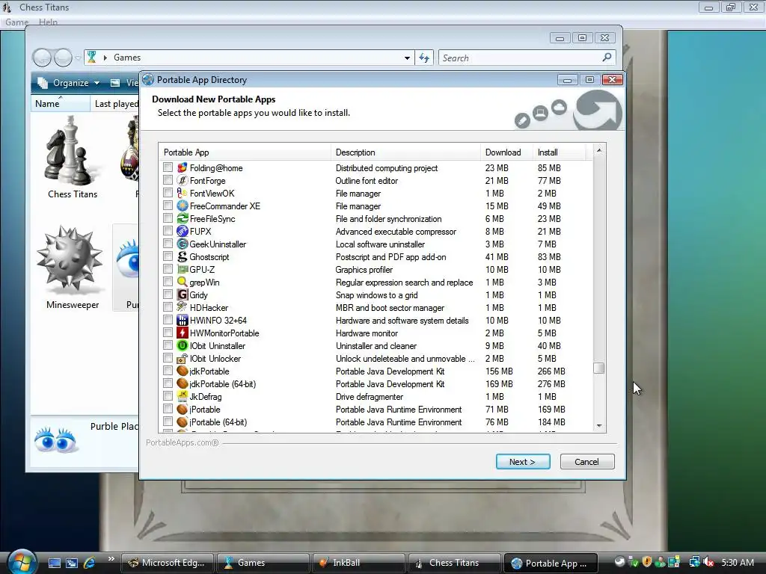Launch Internet Explorer from quick launch
Image resolution: width=766 pixels, height=574 pixels.
point(90,563)
